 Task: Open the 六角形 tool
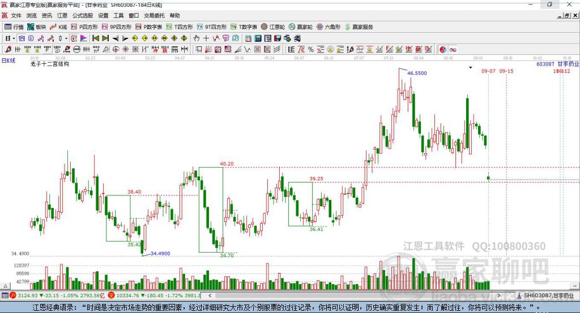pyautogui.click(x=329, y=27)
